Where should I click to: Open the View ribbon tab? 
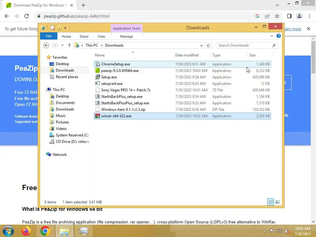[101, 36]
